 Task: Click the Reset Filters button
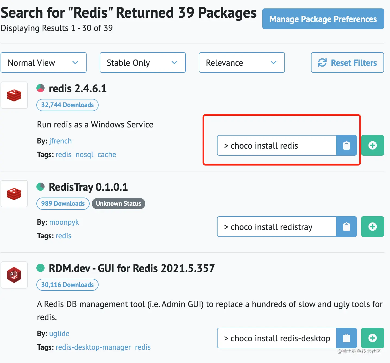click(347, 62)
